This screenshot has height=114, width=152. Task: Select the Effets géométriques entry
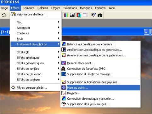(x=36, y=63)
